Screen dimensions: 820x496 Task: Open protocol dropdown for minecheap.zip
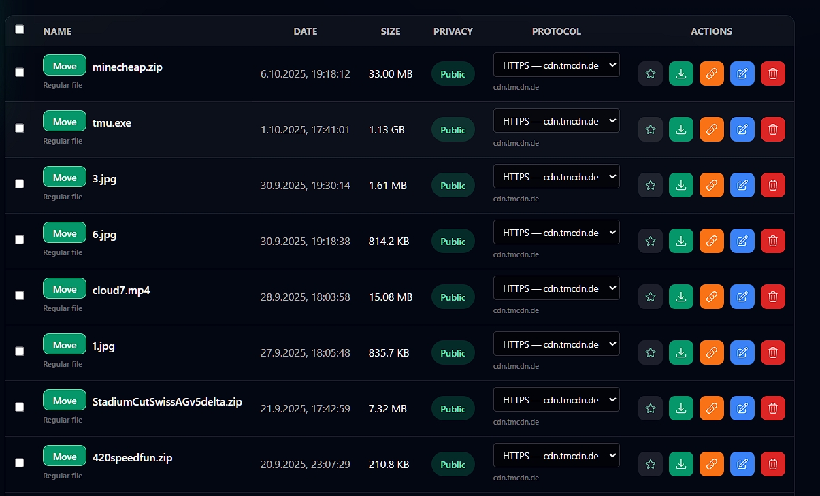[556, 65]
